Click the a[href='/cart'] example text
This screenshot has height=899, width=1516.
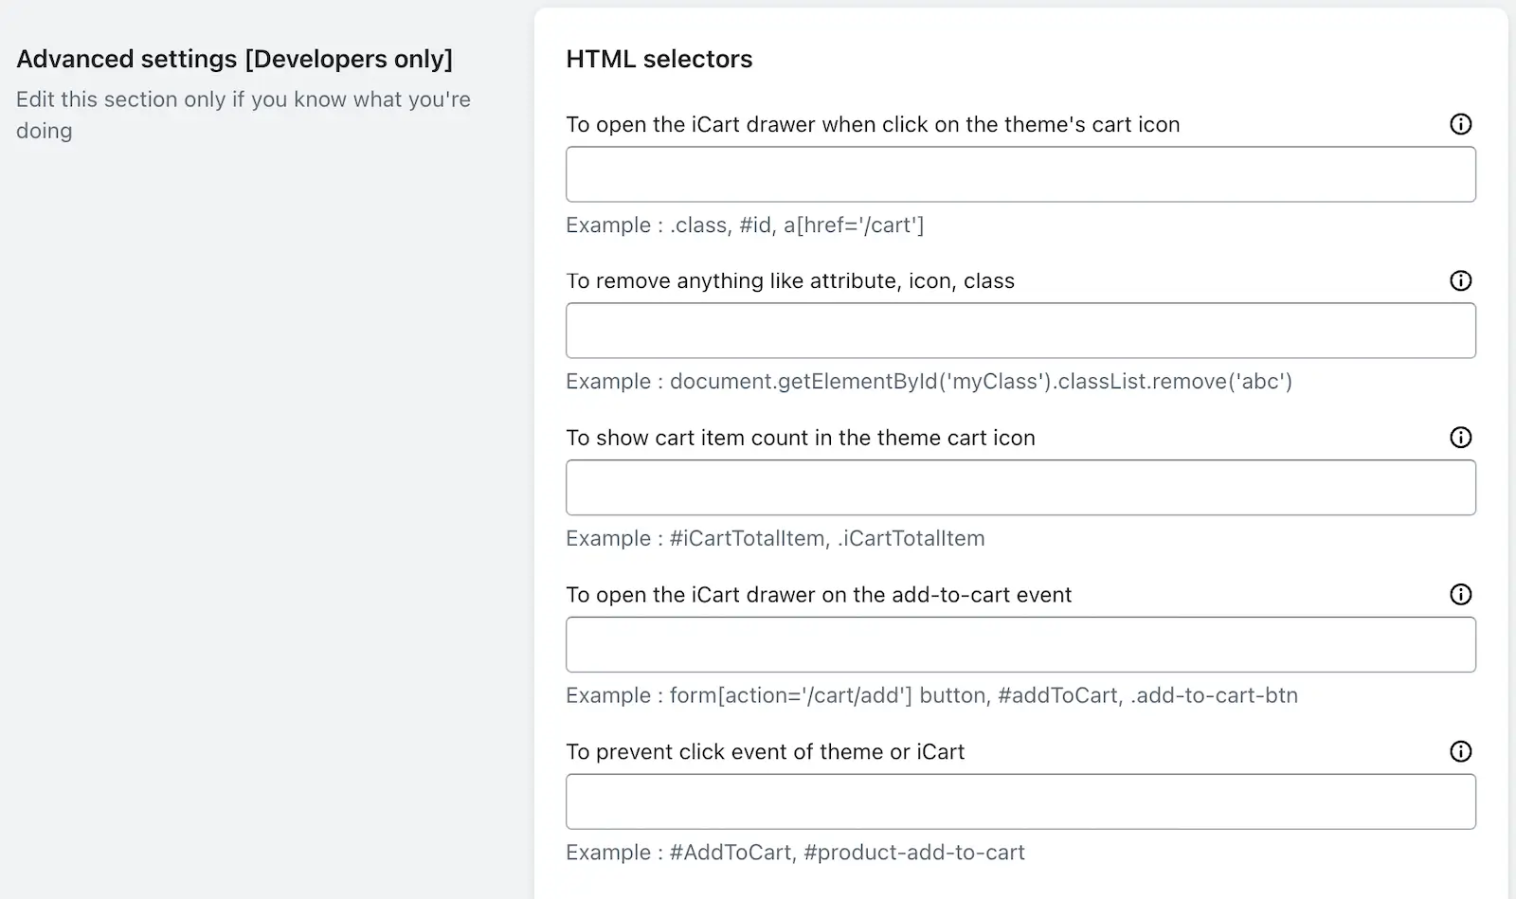(853, 225)
